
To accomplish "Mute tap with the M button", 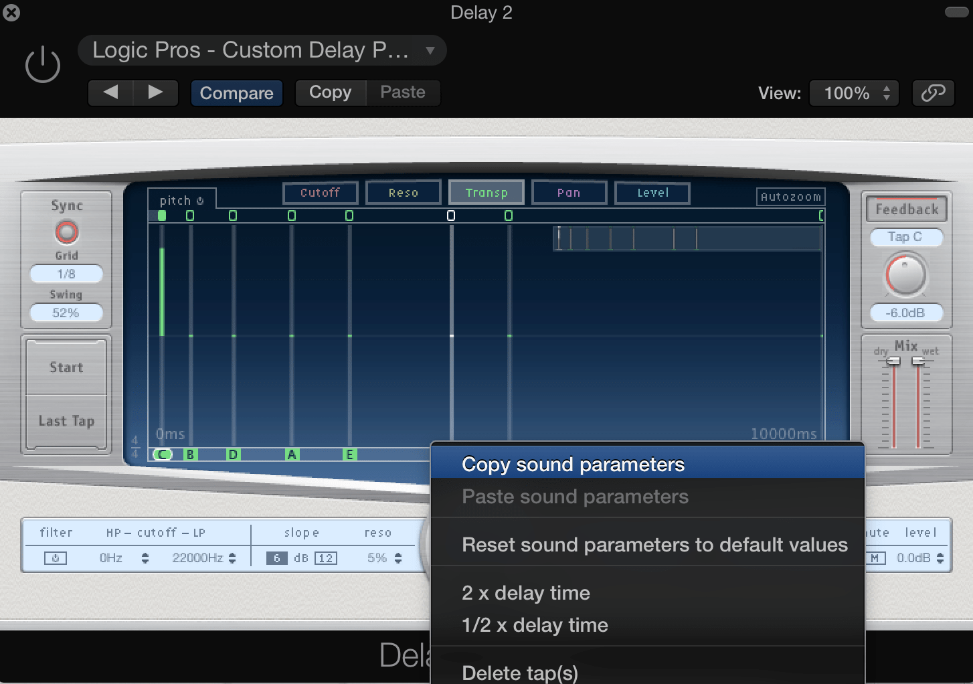I will pos(877,558).
